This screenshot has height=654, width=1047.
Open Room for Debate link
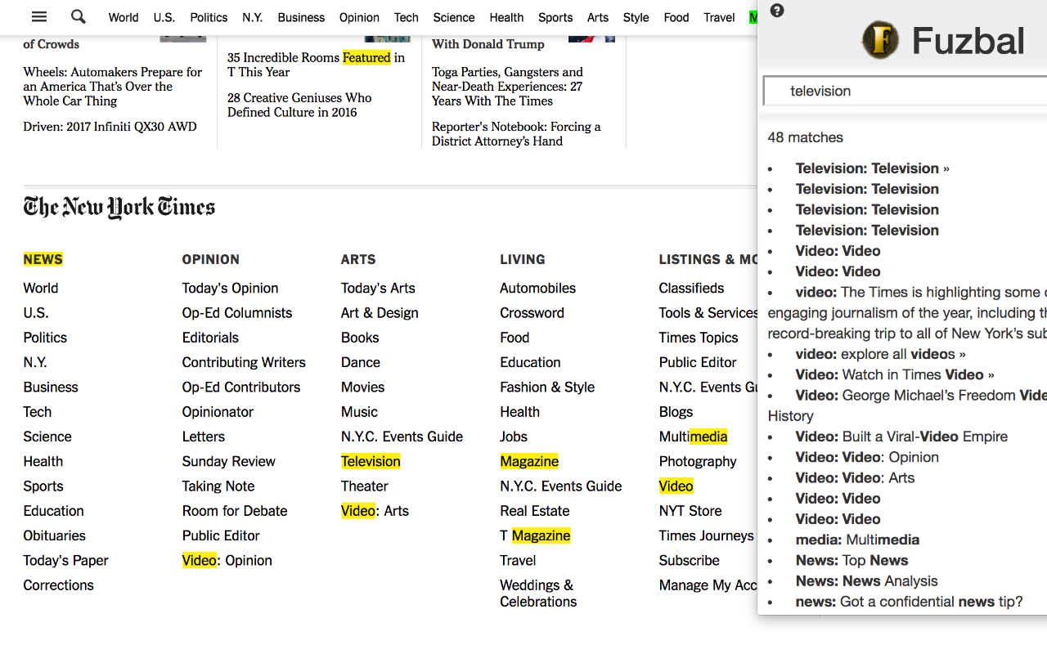tap(234, 511)
